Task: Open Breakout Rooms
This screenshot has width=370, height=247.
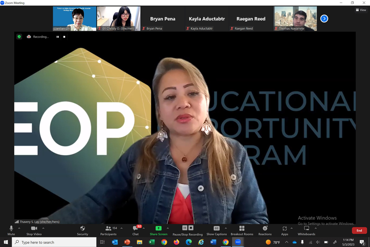Action: pyautogui.click(x=242, y=230)
